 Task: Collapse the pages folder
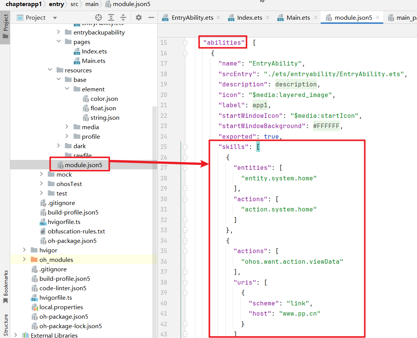(58, 41)
